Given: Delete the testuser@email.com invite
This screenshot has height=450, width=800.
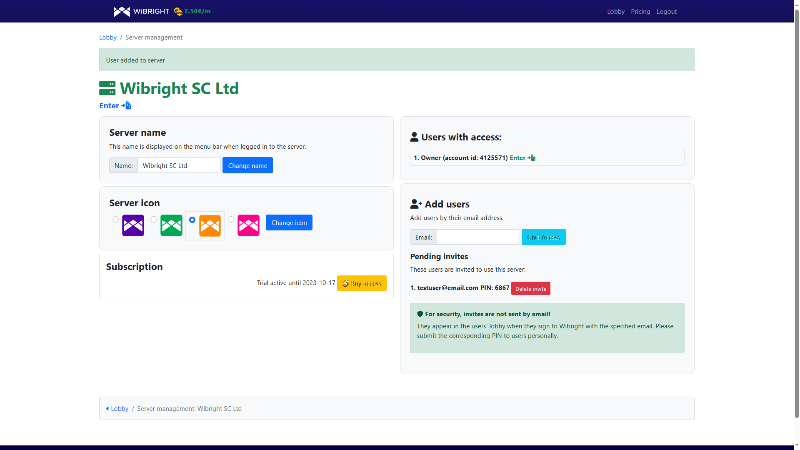Looking at the screenshot, I should click(x=531, y=288).
